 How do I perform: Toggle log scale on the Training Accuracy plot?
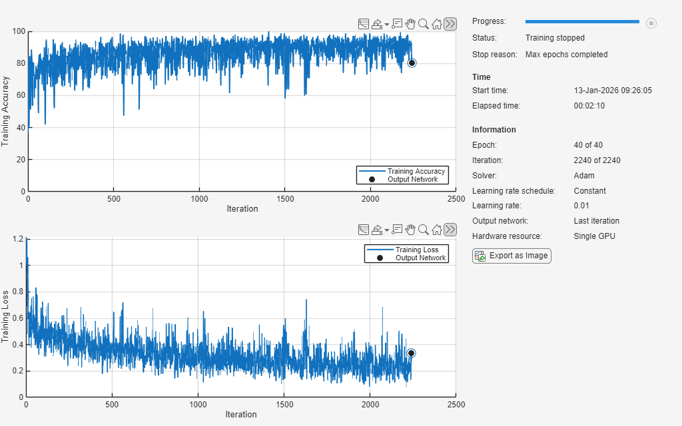coord(364,24)
